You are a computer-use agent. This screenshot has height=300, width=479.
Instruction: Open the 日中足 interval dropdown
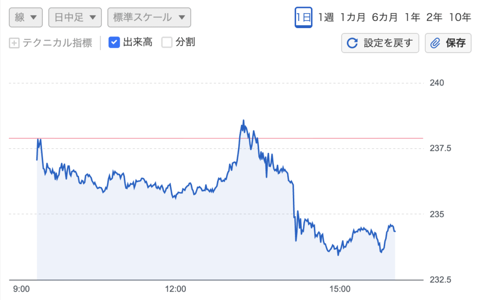click(75, 17)
